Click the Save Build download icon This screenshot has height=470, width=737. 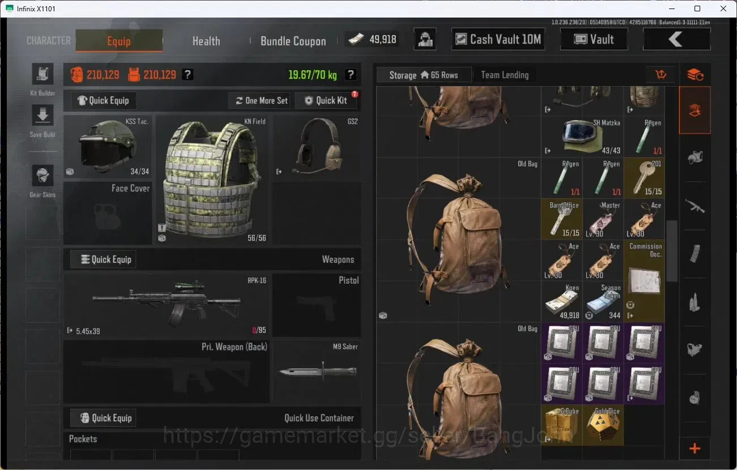click(42, 116)
